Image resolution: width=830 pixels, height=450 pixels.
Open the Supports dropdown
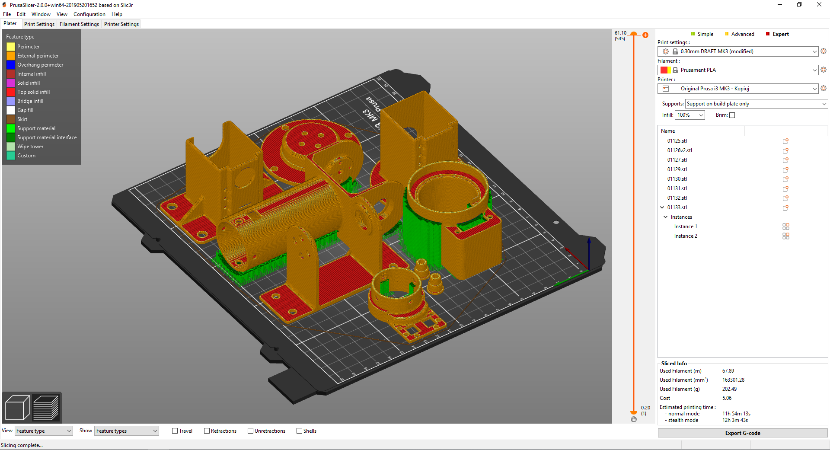click(x=757, y=104)
